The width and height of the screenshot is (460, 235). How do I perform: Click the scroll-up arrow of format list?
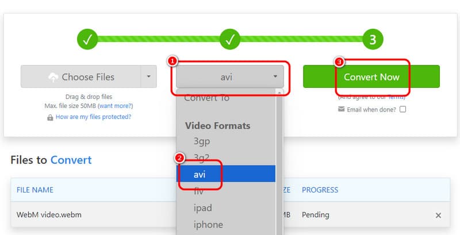pos(279,92)
